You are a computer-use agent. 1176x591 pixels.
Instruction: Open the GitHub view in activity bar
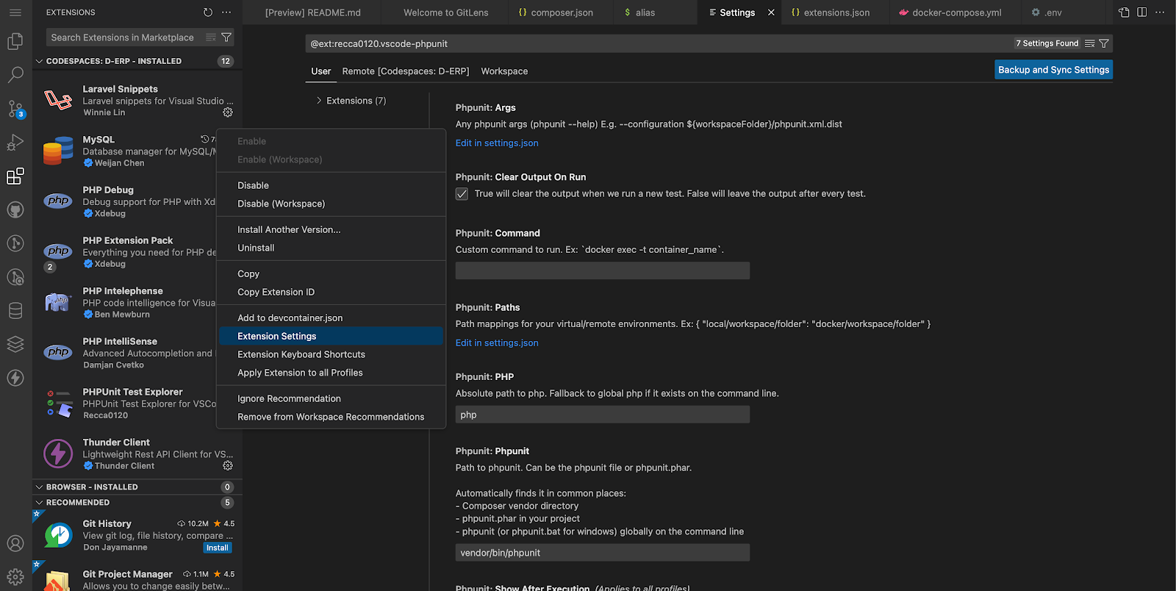(15, 209)
